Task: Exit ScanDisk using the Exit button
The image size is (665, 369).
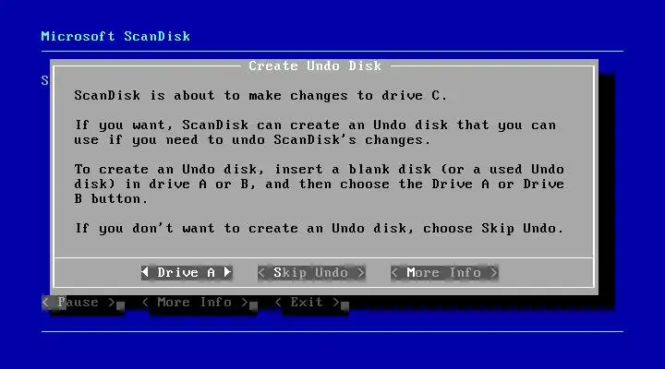Action: 308,303
